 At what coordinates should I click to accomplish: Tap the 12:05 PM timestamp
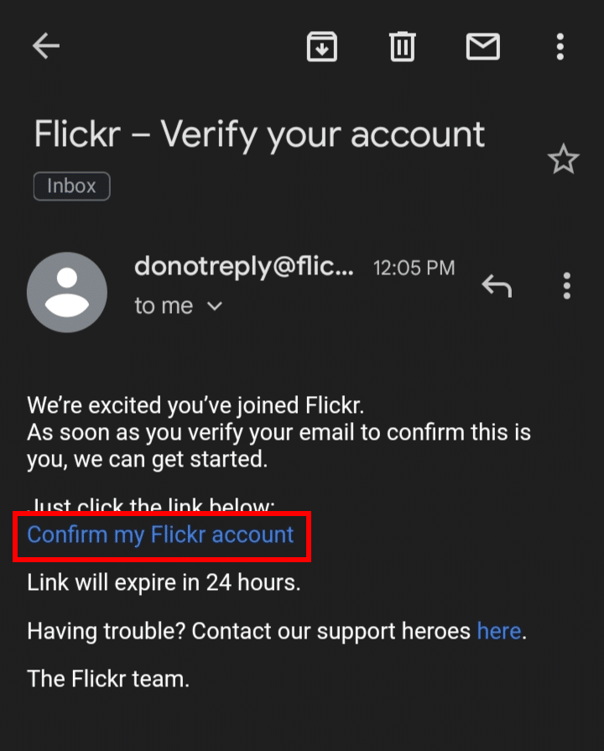point(413,267)
